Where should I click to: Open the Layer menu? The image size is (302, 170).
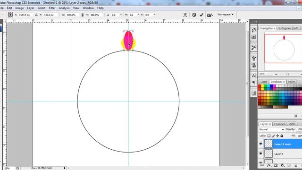(31, 8)
